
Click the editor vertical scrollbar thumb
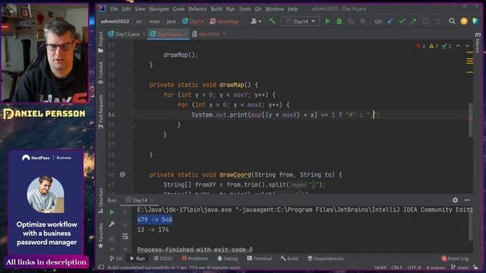[x=471, y=120]
